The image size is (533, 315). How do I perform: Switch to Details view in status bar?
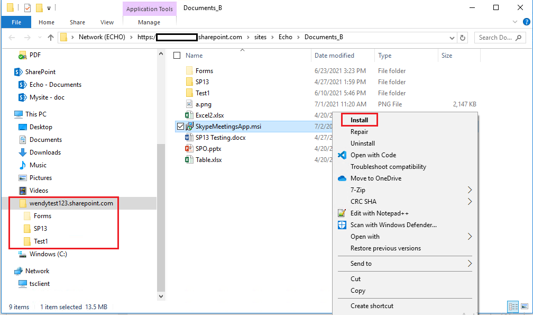[x=513, y=307]
